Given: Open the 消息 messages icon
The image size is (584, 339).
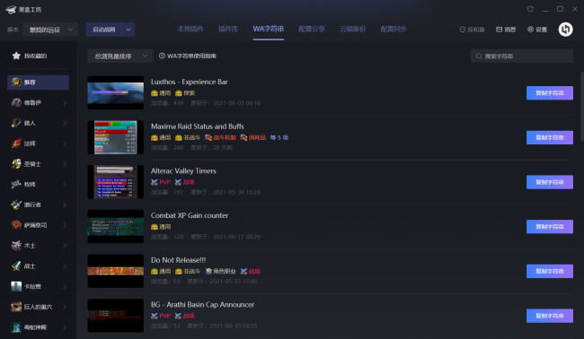Looking at the screenshot, I should point(499,30).
